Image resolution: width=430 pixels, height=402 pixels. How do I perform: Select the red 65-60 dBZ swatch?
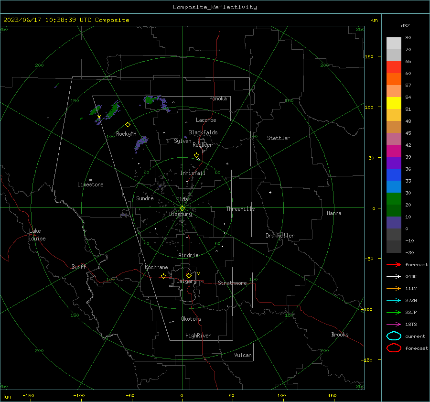click(394, 67)
